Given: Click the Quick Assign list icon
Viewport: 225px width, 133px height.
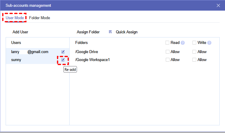Looking at the screenshot, I should coord(110,32).
